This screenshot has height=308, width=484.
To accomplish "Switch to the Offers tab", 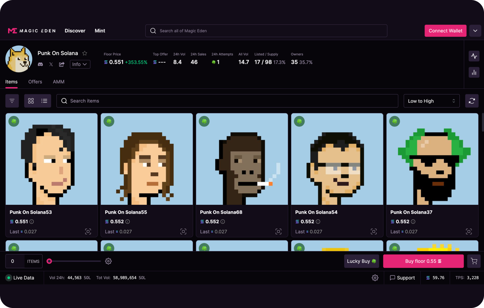I will (x=35, y=82).
